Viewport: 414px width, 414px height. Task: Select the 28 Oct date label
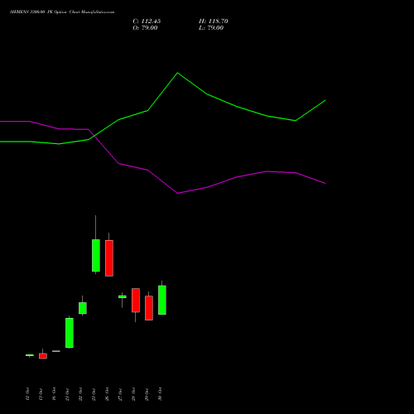click(133, 394)
